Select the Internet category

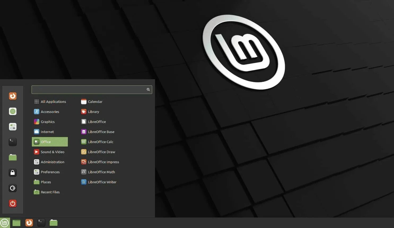point(50,132)
